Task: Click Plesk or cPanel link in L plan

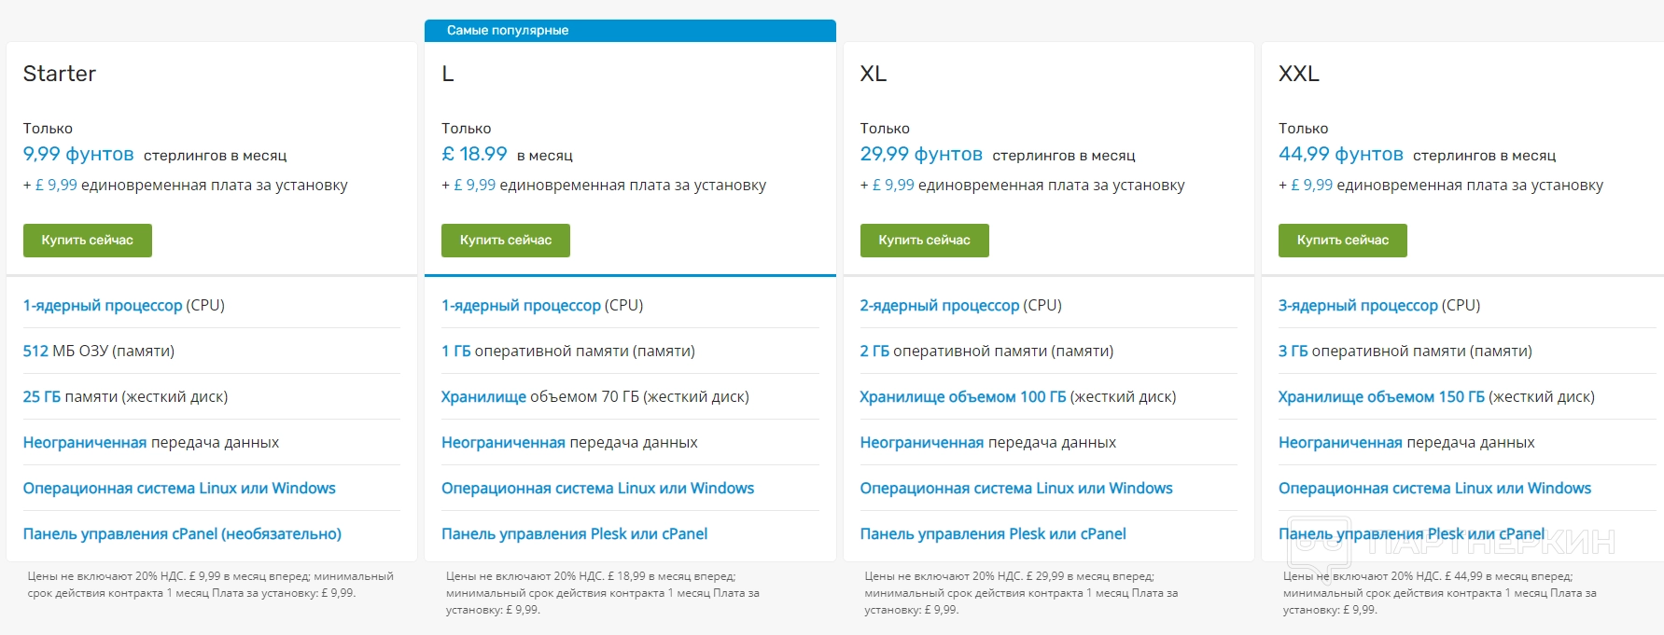Action: click(x=574, y=534)
